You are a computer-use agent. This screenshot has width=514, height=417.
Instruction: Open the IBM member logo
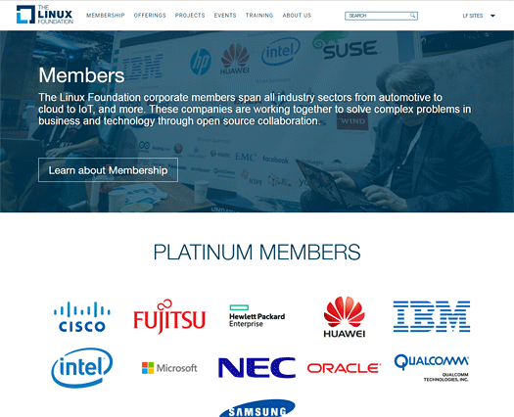pos(432,316)
